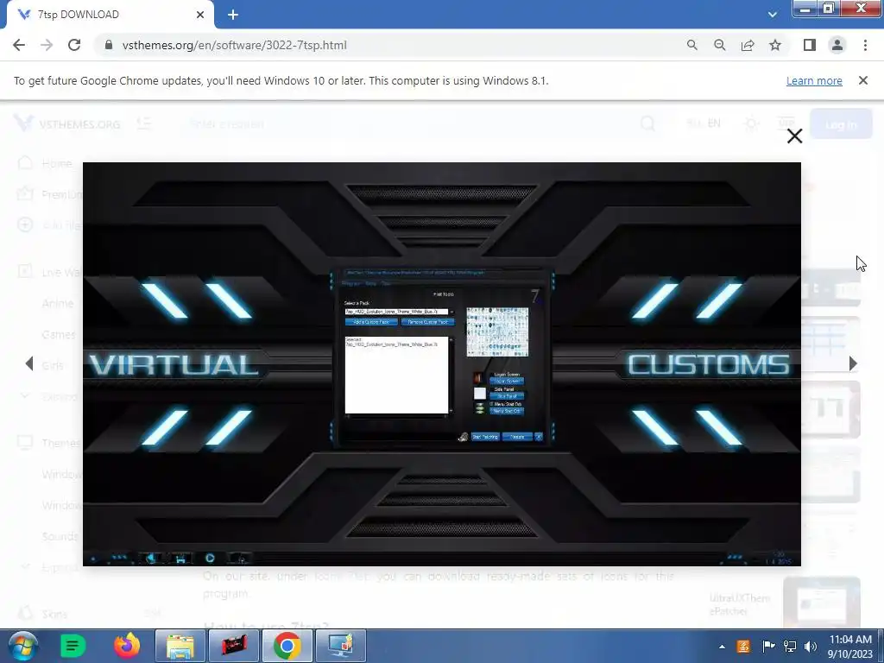
Task: Show hidden system tray icons
Action: 723,647
